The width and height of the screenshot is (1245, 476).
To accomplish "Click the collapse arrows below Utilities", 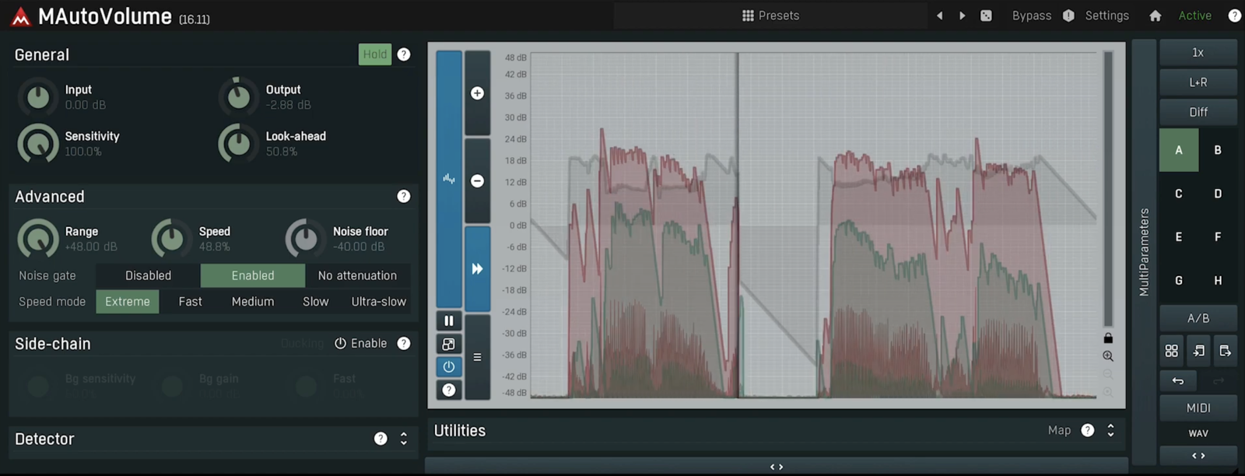I will point(777,467).
